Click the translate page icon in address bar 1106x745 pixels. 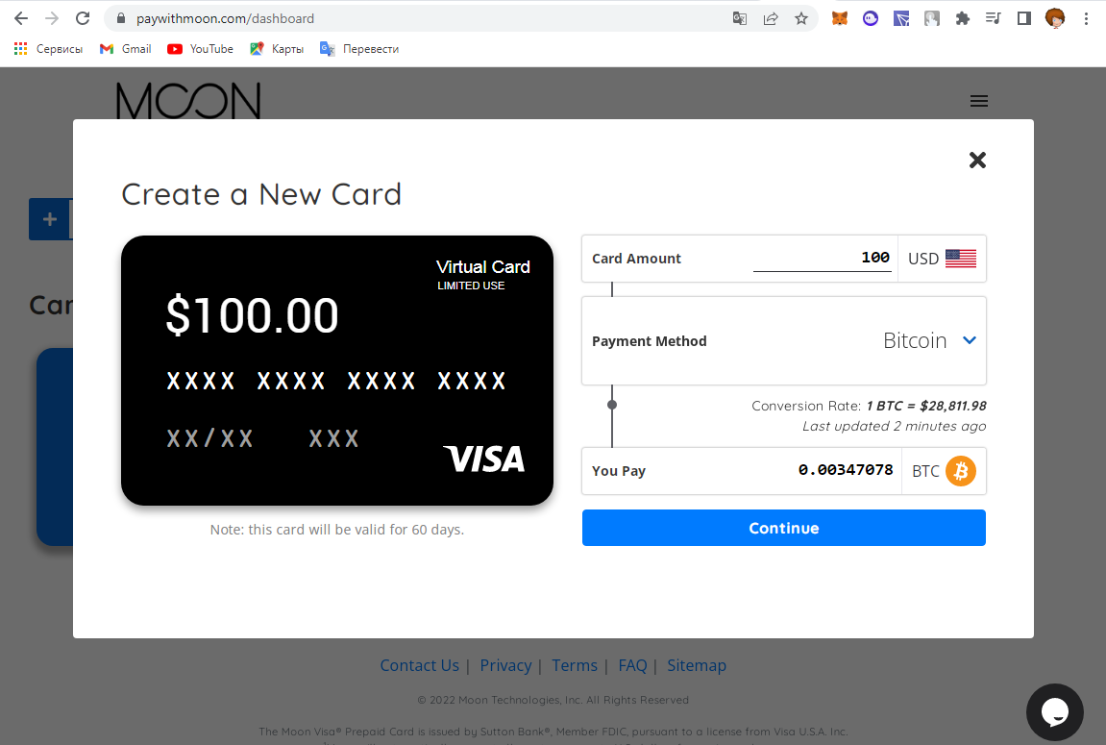pos(739,18)
